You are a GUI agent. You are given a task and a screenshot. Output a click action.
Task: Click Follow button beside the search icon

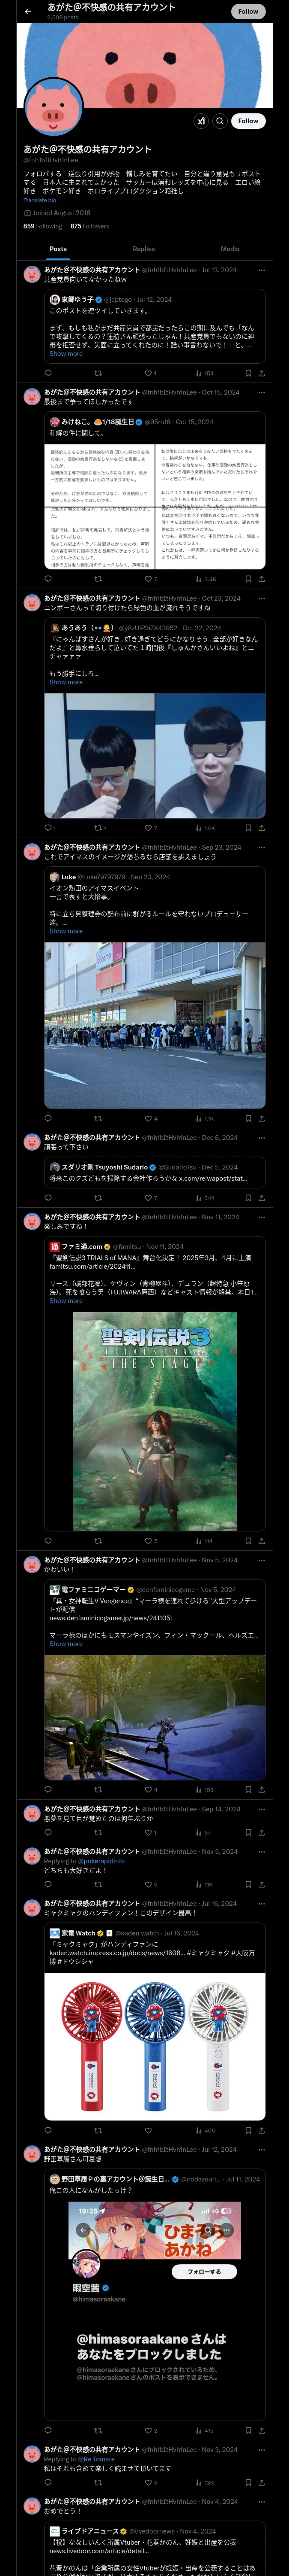coord(248,121)
